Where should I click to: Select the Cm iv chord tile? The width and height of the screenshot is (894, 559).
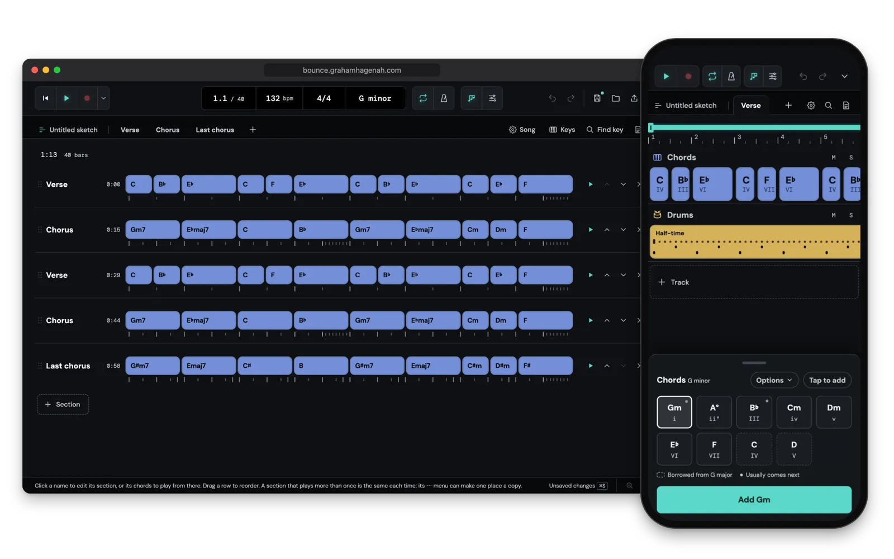[x=793, y=412]
